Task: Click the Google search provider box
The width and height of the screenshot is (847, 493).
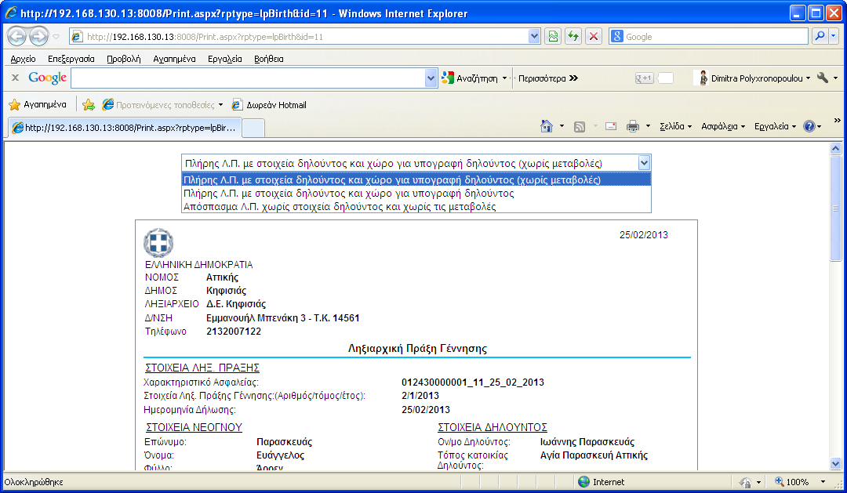Action: pos(709,37)
